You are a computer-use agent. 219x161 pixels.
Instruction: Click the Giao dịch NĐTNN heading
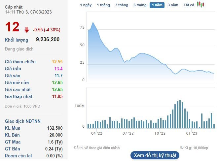click(x=23, y=121)
